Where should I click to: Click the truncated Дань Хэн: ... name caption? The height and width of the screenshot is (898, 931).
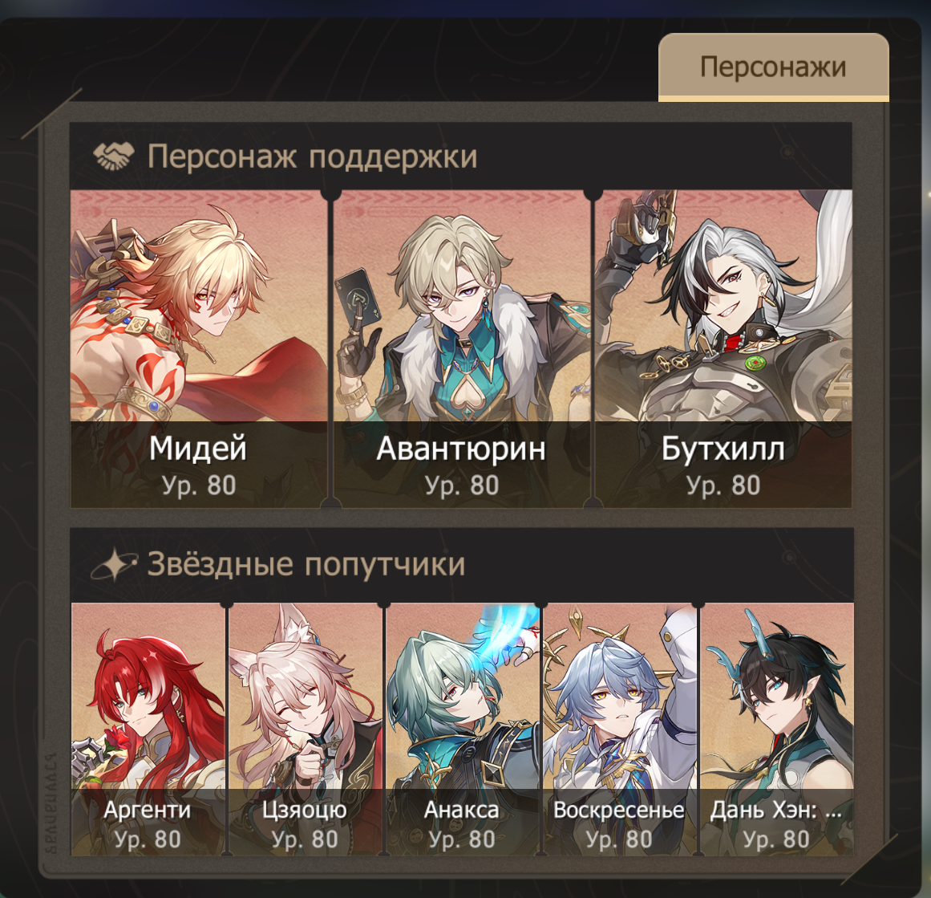coord(776,810)
